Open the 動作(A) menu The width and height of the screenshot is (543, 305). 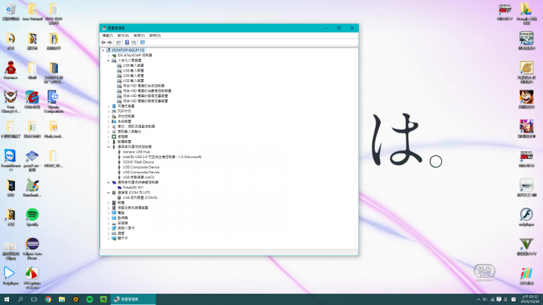click(123, 35)
